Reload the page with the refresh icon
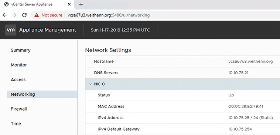 [x=24, y=15]
